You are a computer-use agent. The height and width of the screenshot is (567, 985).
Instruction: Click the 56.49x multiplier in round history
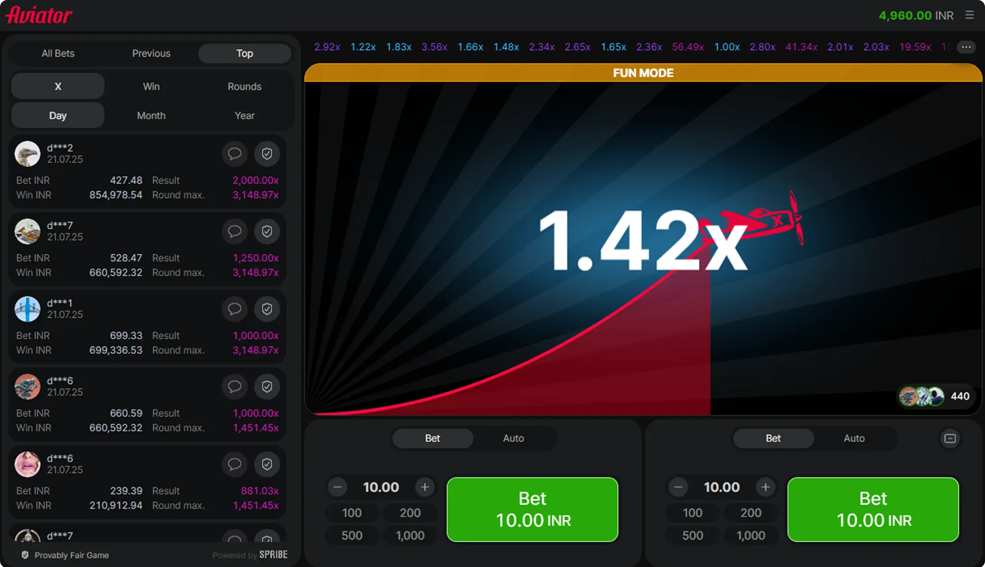point(688,47)
